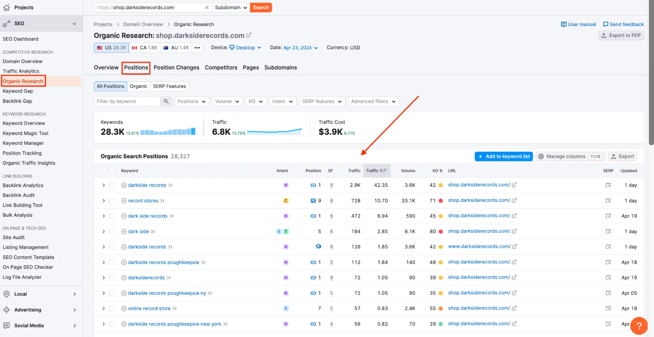Open SERP snapshot for dark side row
Screen dimensions: 654x337
pyautogui.click(x=608, y=231)
